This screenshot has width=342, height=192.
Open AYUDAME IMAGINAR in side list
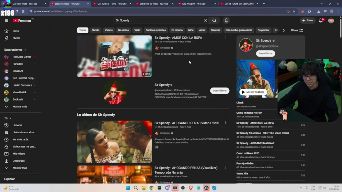255,143
